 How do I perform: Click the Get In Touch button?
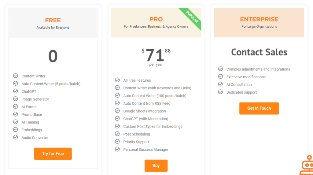coord(259,108)
